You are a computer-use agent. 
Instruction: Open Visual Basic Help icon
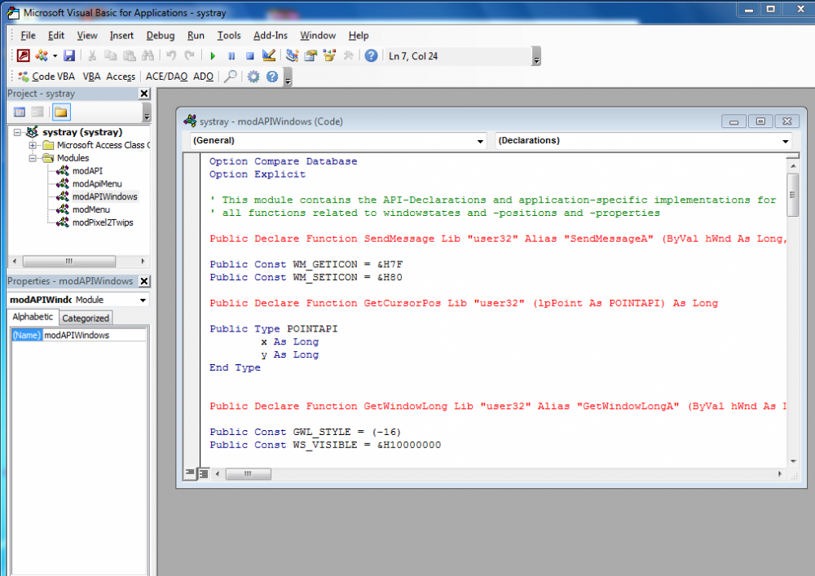point(371,55)
